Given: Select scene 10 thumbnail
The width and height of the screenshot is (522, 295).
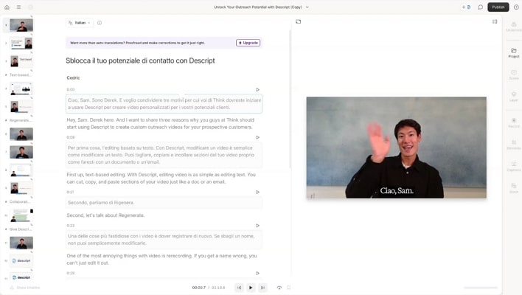Looking at the screenshot, I should pos(21,216).
